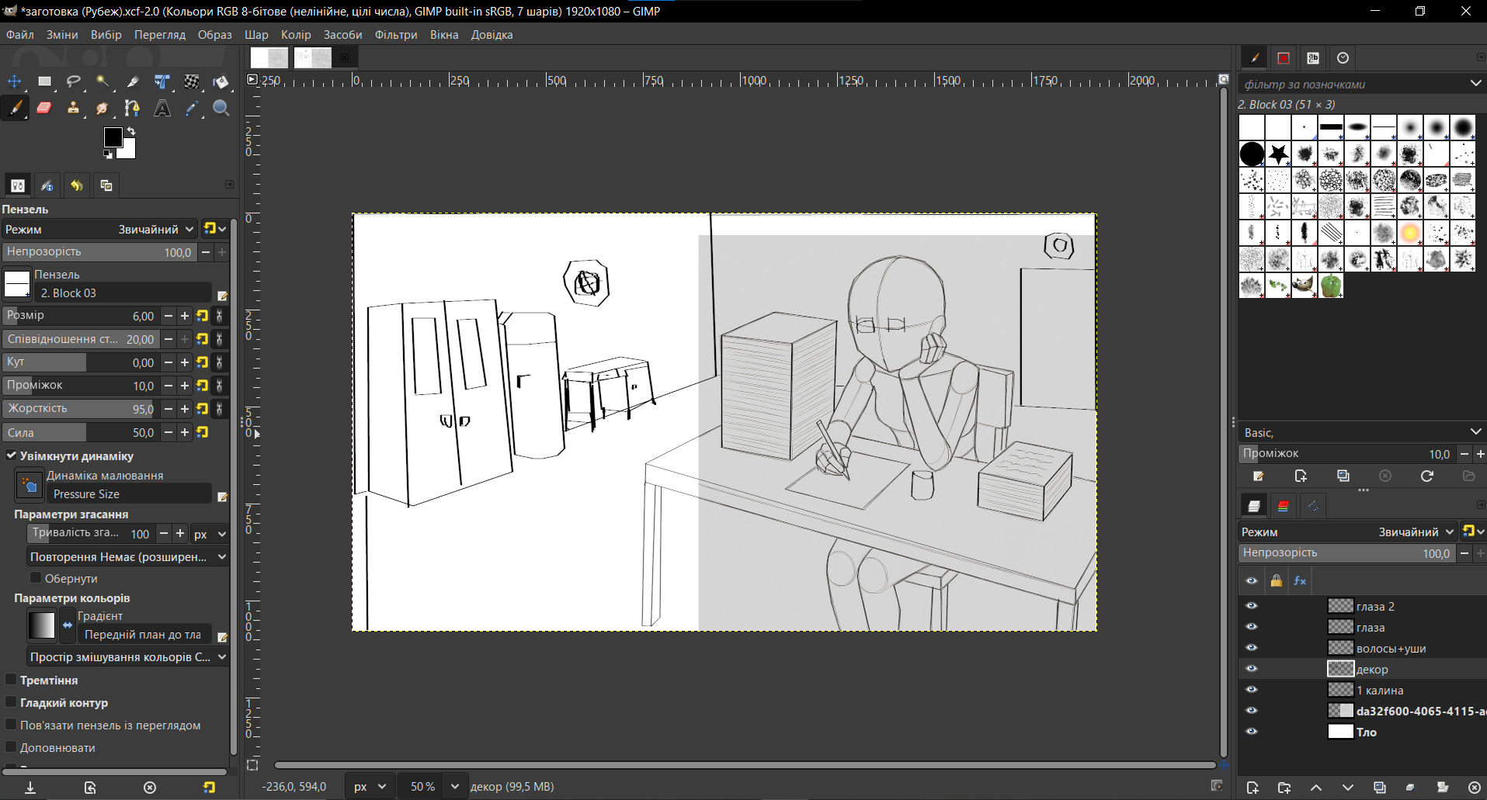1487x800 pixels.
Task: Enable the Тремтіння checkbox
Action: click(x=11, y=680)
